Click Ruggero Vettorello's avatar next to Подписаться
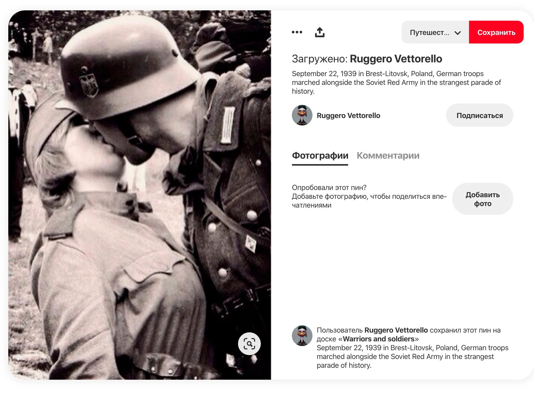The width and height of the screenshot is (534, 396). click(302, 115)
